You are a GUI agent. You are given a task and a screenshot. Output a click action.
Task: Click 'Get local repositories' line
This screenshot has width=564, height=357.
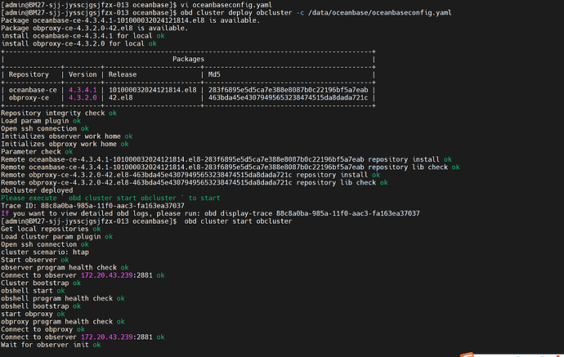[51, 229]
